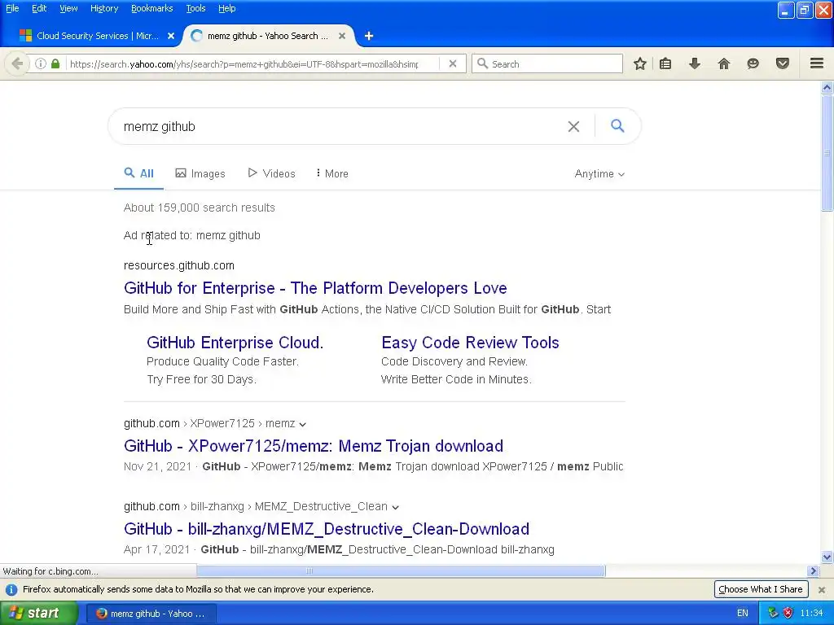The height and width of the screenshot is (625, 834).
Task: Dismiss the Firefox data notification bar
Action: click(822, 590)
